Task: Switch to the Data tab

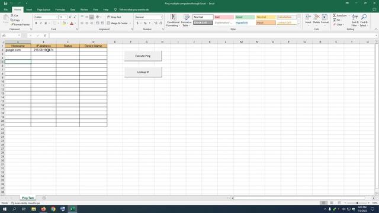Action: click(73, 9)
